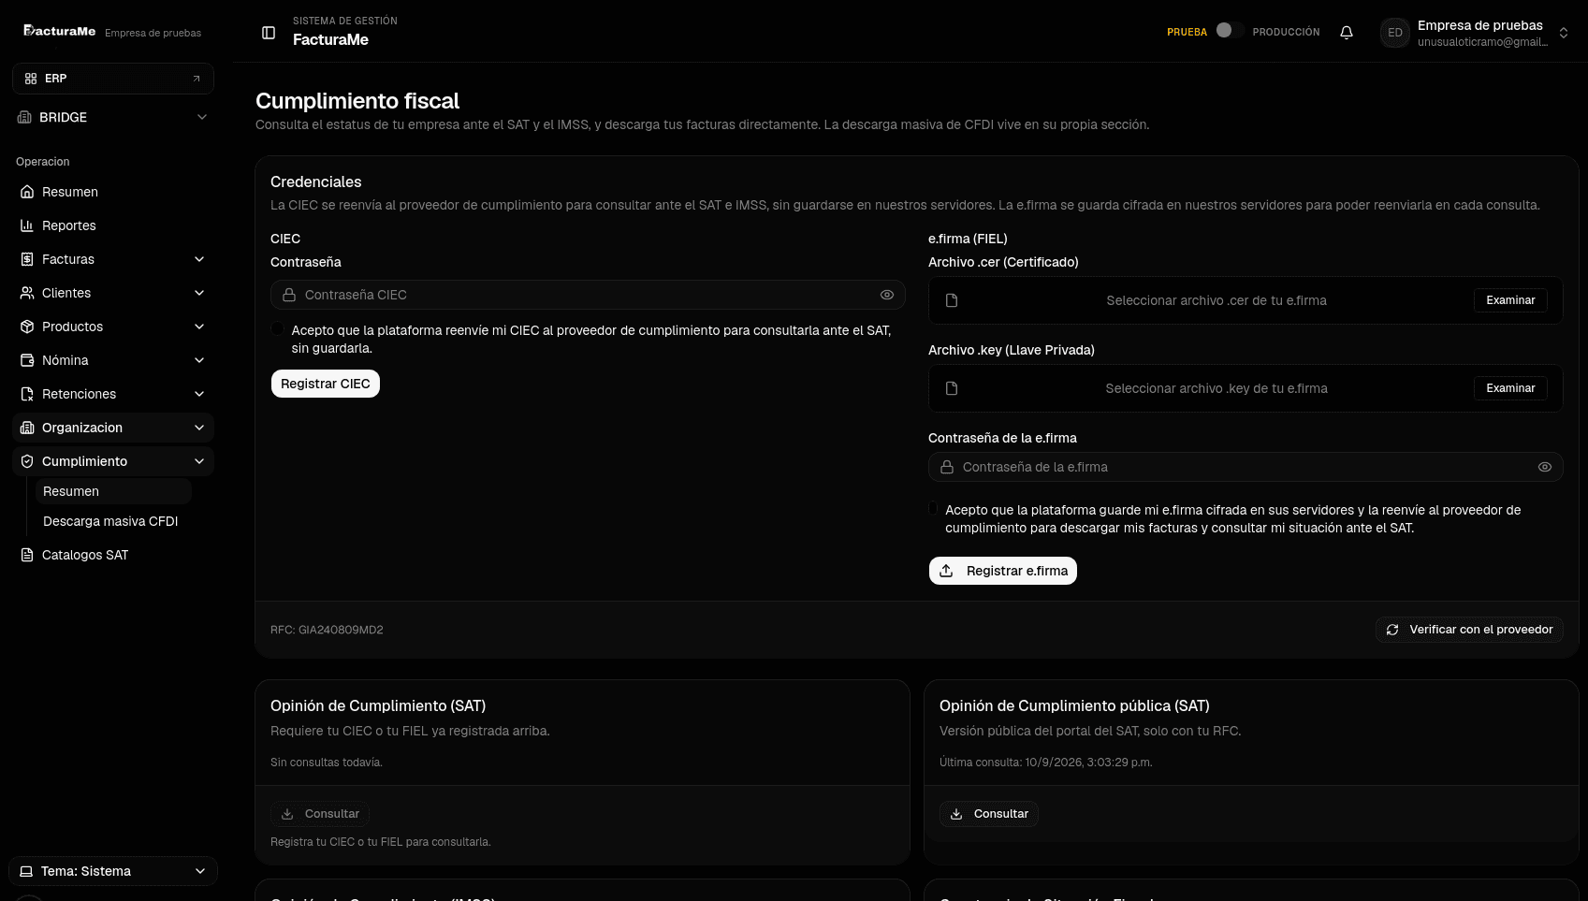Select Resumen under Cumplimiento
The image size is (1588, 901).
[113, 491]
